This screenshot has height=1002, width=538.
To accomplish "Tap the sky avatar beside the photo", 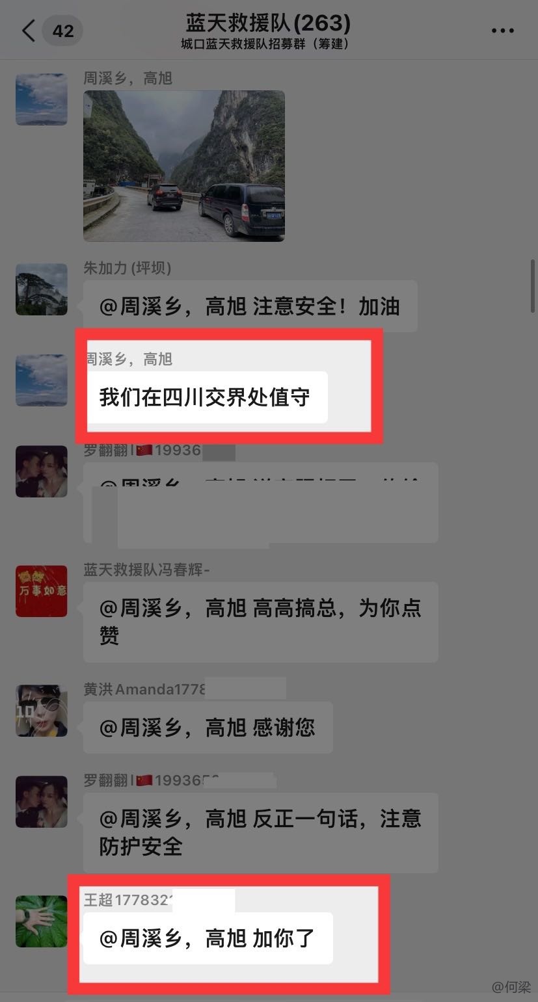I will click(x=42, y=99).
